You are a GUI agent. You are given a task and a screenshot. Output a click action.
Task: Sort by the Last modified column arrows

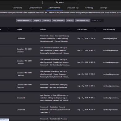coord(95,30)
